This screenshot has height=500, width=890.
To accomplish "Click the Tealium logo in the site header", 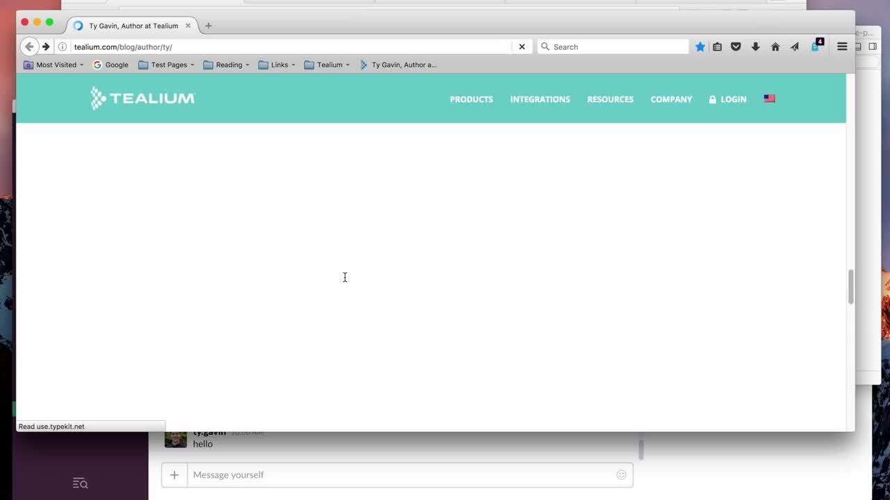I will pyautogui.click(x=143, y=98).
